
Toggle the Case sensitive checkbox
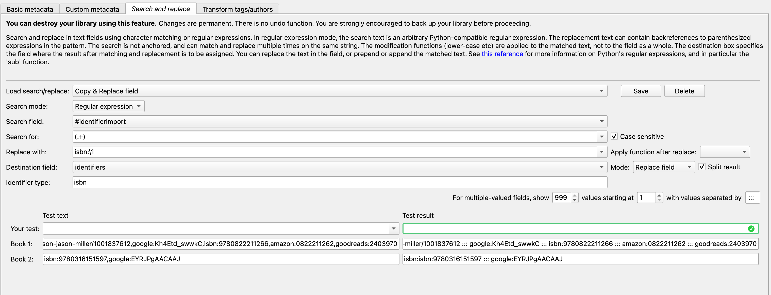point(614,137)
